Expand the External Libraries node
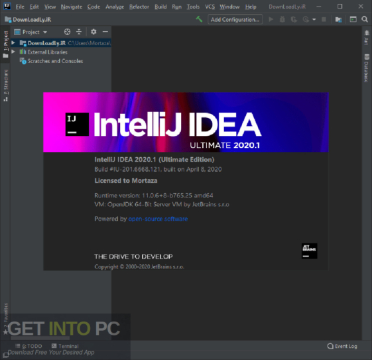 pos(13,52)
